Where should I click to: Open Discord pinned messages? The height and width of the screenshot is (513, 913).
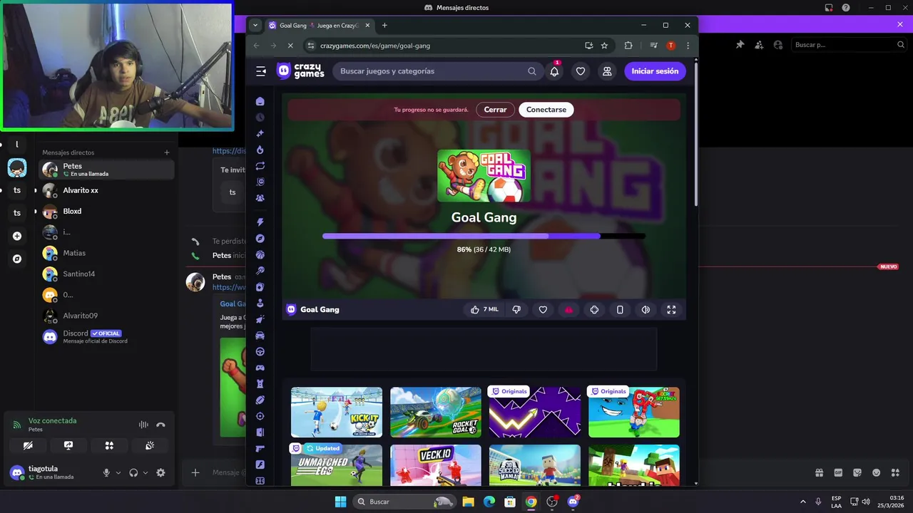740,45
